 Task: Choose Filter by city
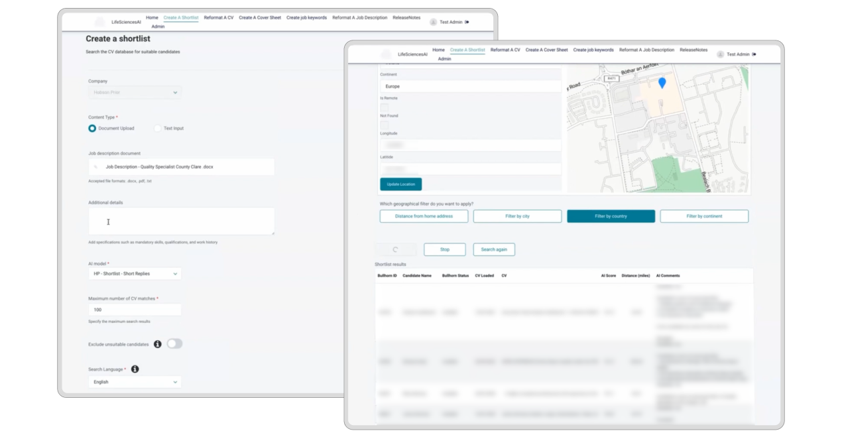click(x=517, y=216)
